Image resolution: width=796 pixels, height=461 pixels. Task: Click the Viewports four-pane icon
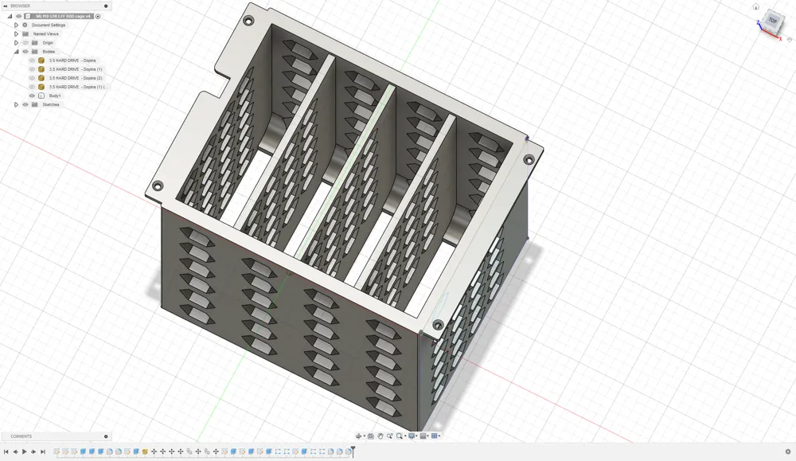(434, 436)
